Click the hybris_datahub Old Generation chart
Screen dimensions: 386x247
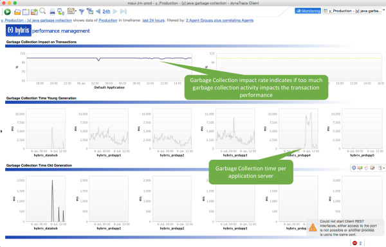pyautogui.click(x=46, y=199)
